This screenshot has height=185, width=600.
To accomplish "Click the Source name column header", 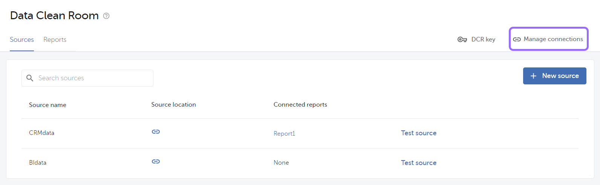I will pos(47,105).
